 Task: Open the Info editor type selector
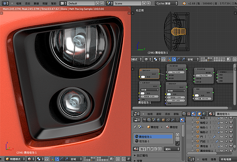6,3
